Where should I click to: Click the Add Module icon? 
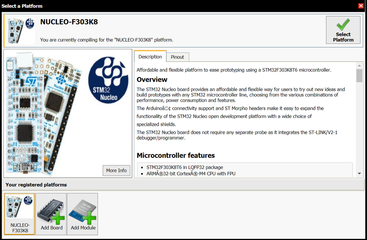83,214
